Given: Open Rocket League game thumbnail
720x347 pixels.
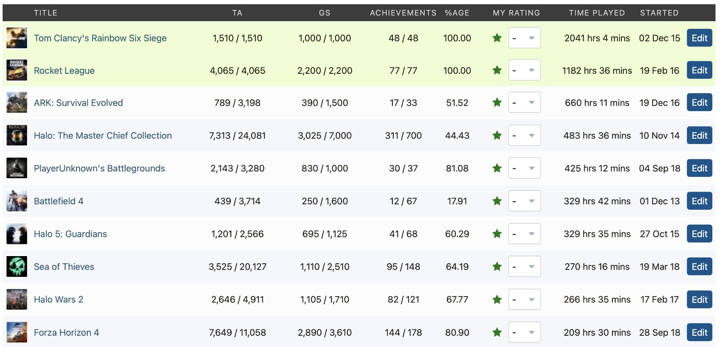Looking at the screenshot, I should (17, 70).
